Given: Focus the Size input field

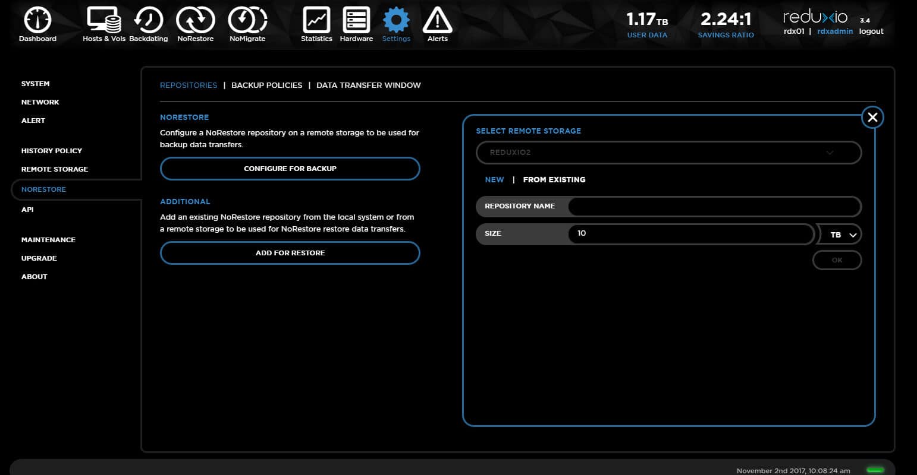Looking at the screenshot, I should tap(690, 233).
